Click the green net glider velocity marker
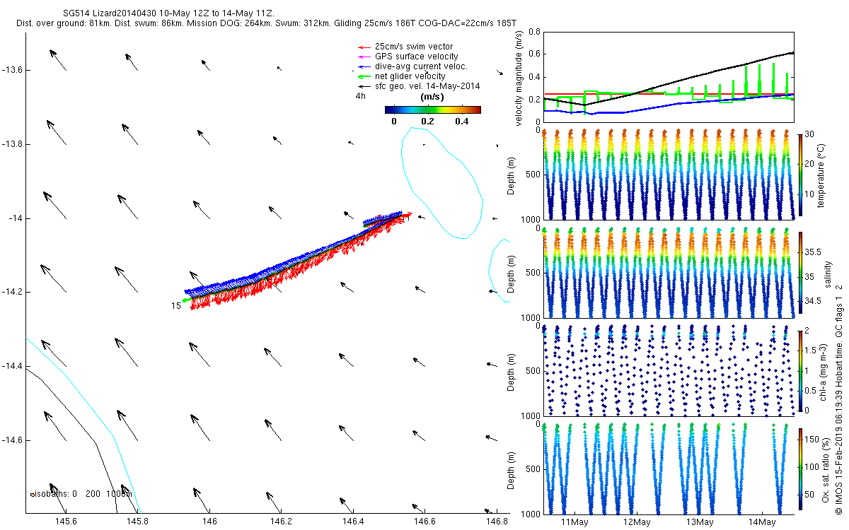Image resolution: width=849 pixels, height=530 pixels. (x=365, y=76)
